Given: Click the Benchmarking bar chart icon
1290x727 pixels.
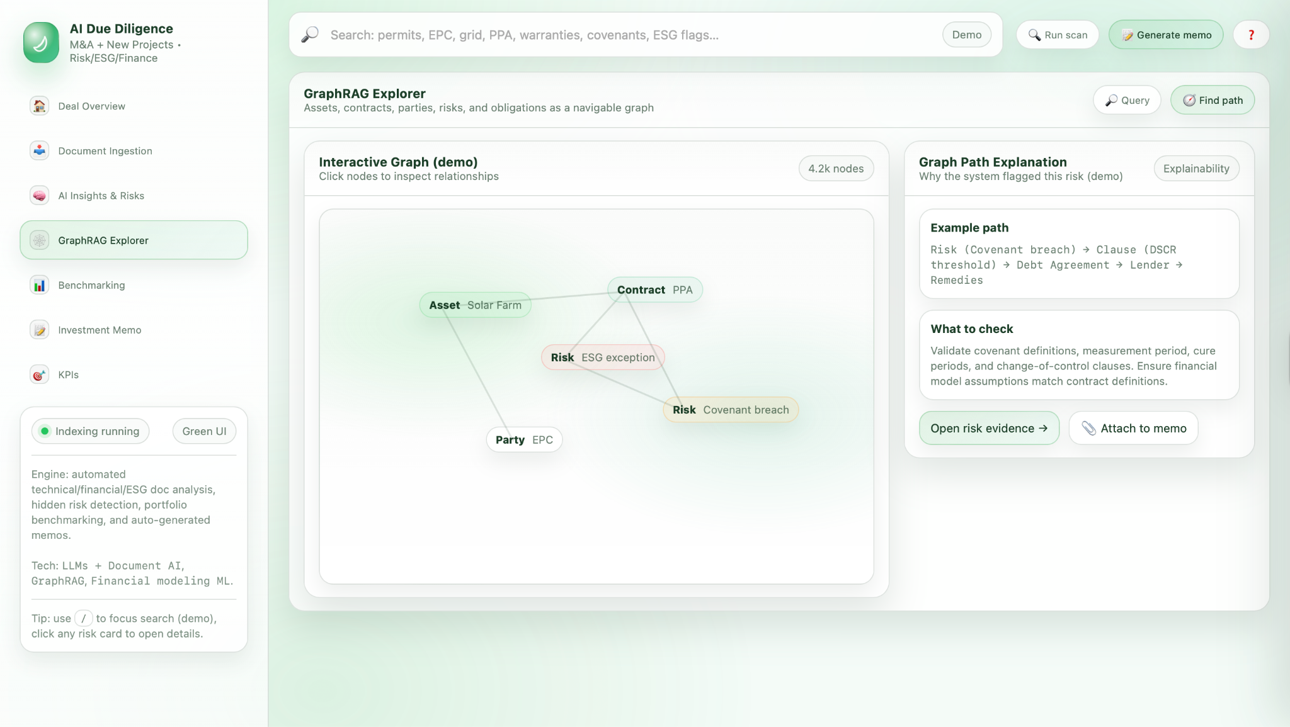Looking at the screenshot, I should click(x=39, y=285).
